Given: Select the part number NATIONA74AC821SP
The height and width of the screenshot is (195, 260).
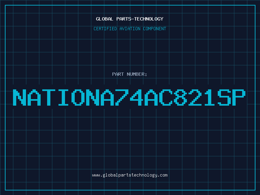Looking at the screenshot, I should pyautogui.click(x=129, y=97).
